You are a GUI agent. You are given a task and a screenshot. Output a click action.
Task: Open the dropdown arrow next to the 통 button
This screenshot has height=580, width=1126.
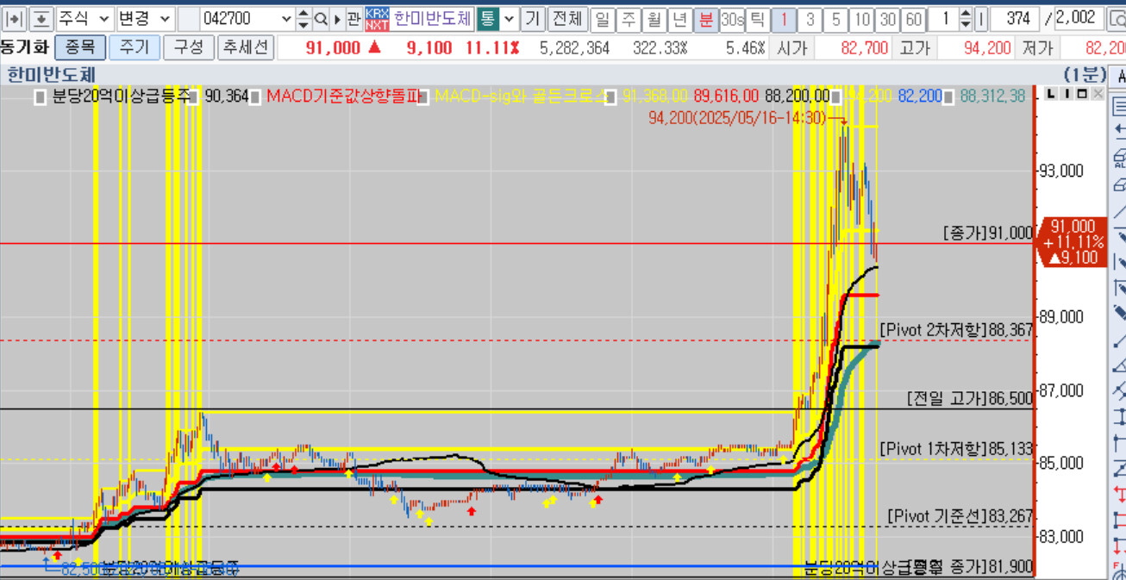coord(510,18)
